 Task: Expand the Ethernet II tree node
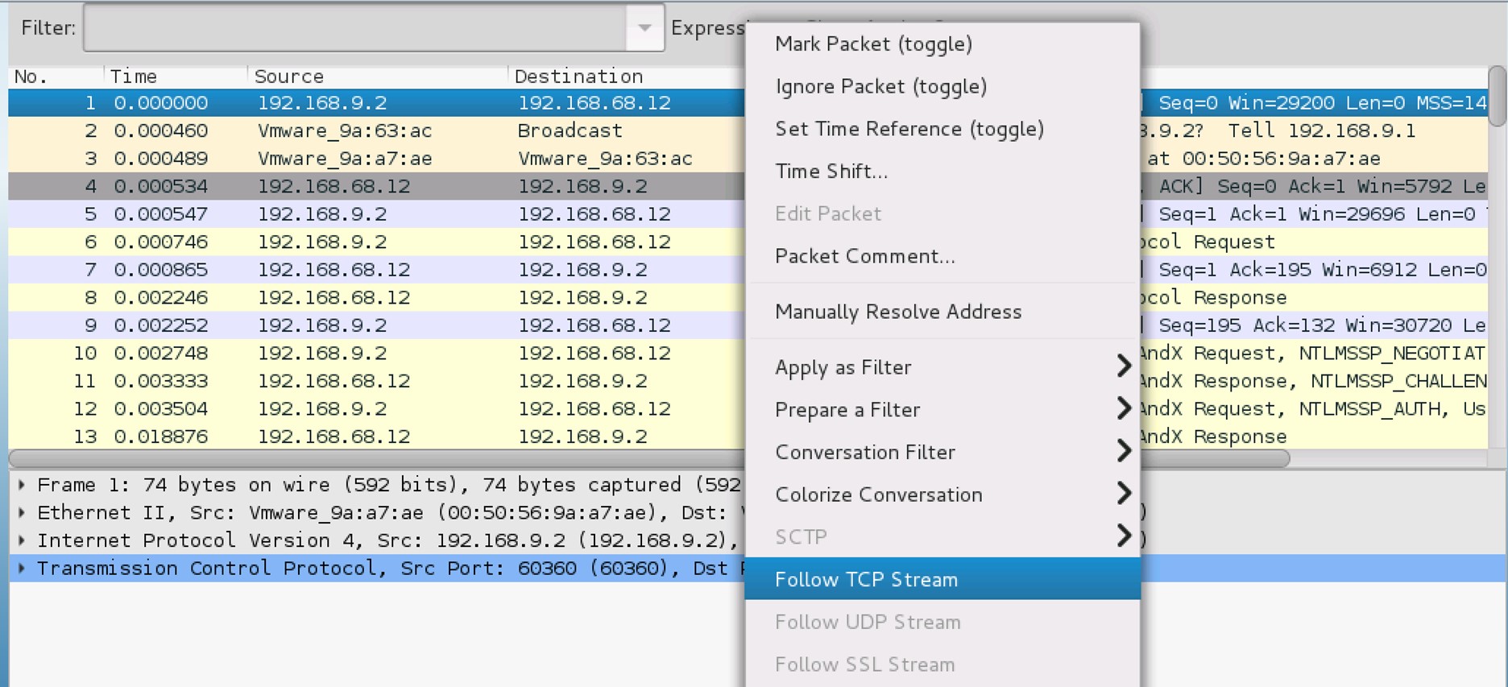22,513
